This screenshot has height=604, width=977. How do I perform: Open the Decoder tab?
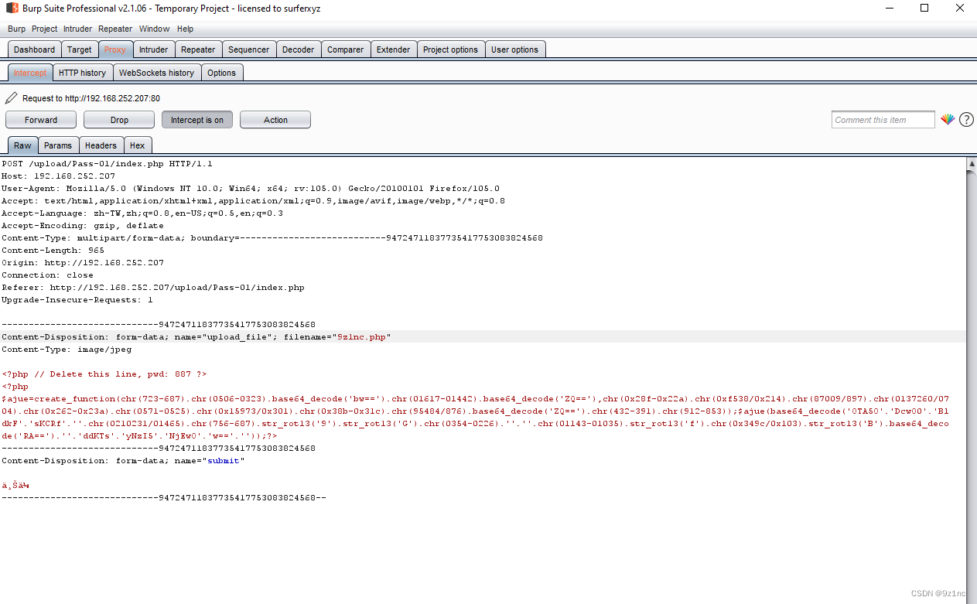[299, 49]
